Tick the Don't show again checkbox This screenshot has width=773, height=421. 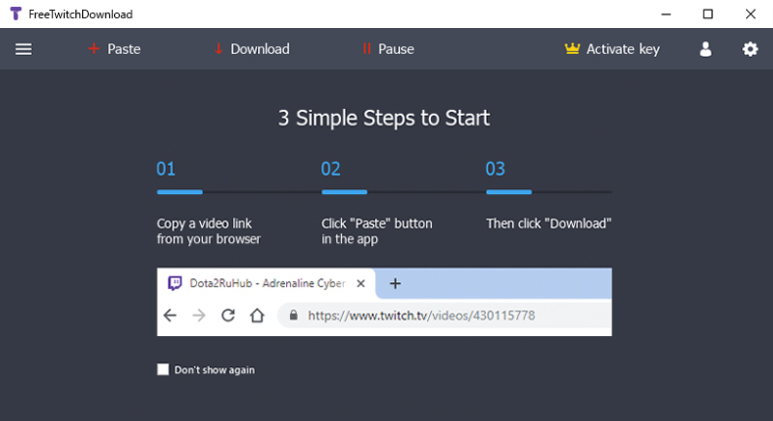coord(162,369)
